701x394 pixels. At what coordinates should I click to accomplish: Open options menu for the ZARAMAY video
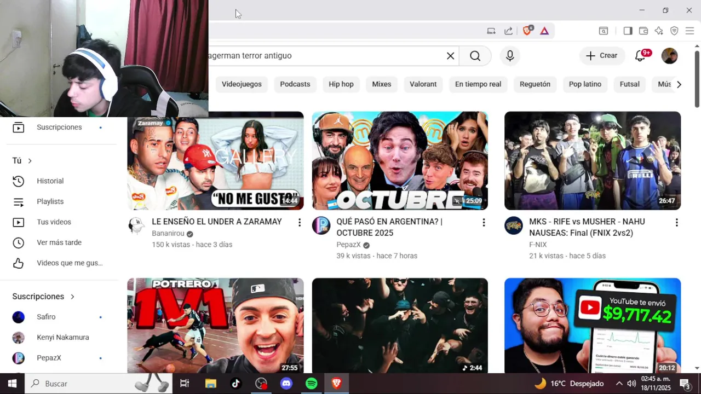299,223
